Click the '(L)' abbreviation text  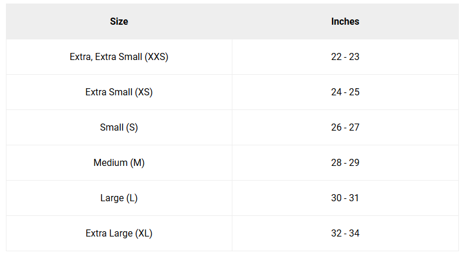click(x=132, y=198)
